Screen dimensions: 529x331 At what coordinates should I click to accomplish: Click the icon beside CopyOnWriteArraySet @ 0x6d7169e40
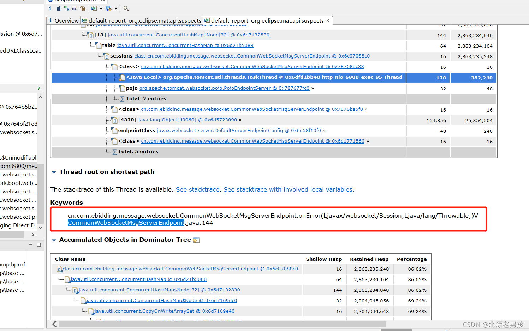pos(91,312)
